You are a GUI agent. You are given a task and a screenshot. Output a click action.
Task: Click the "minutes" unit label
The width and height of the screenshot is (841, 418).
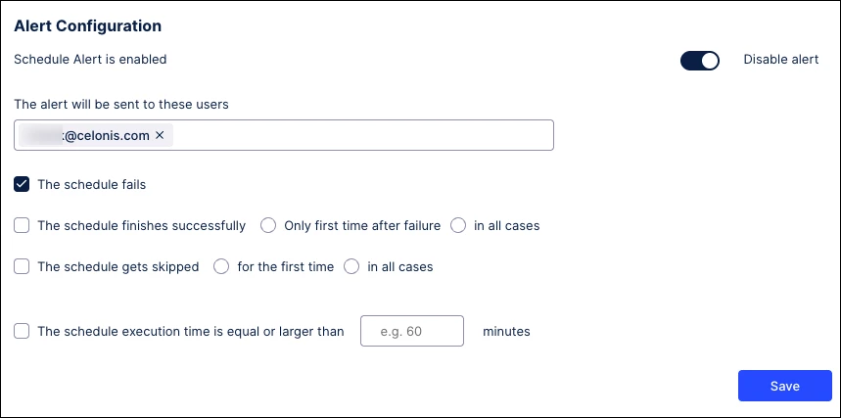(x=506, y=332)
